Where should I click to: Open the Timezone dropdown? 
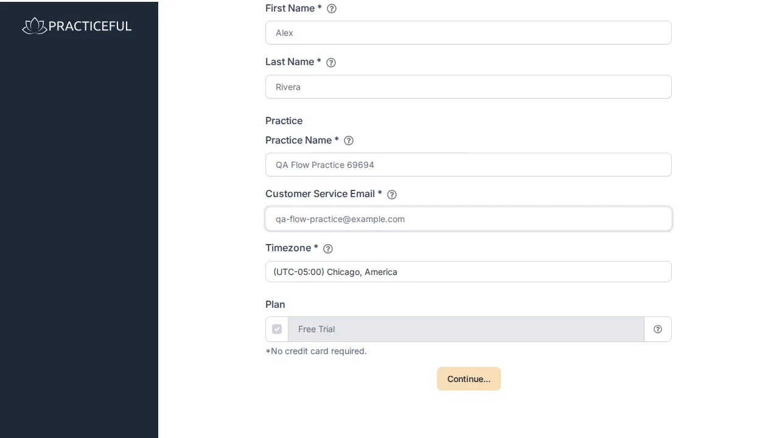tap(469, 272)
